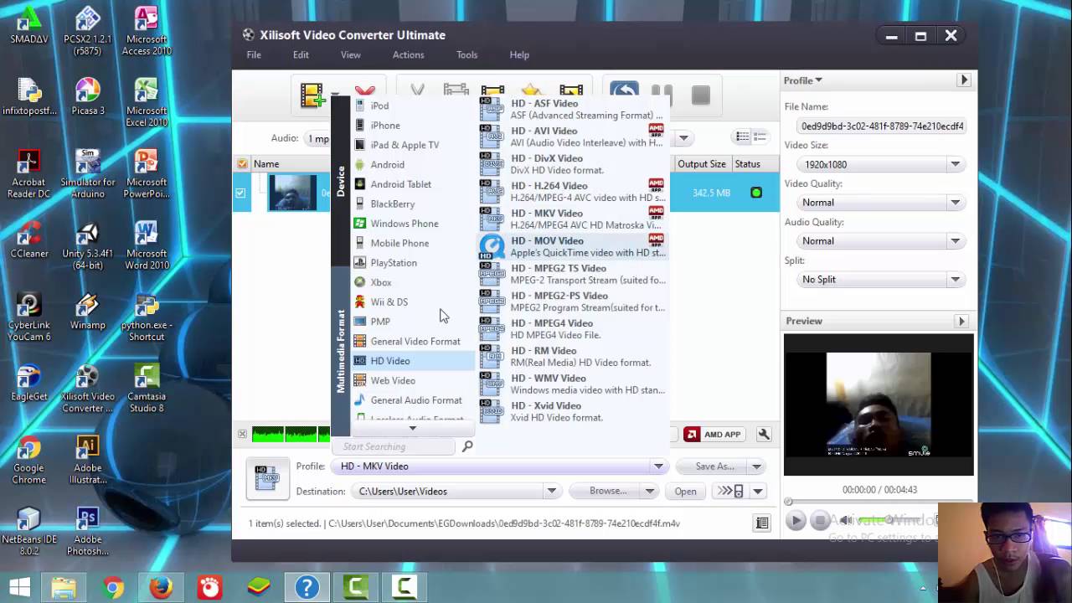Image resolution: width=1072 pixels, height=603 pixels.
Task: Toggle the select-all checkbox beside Name
Action: click(242, 164)
